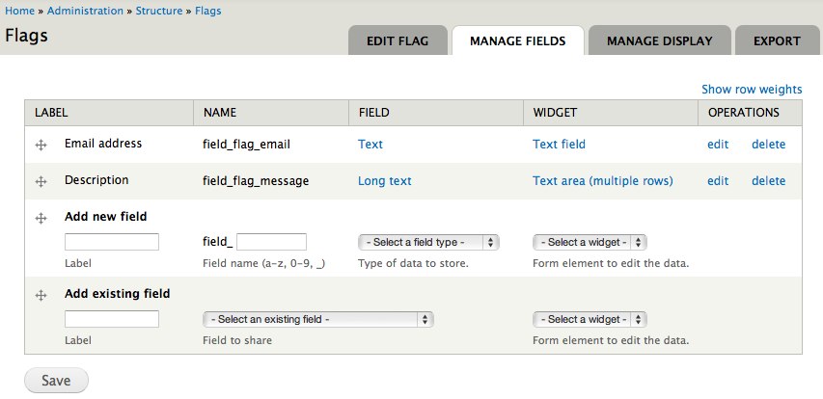
Task: Expand the 'Select an existing field' dropdown
Action: pyautogui.click(x=318, y=319)
